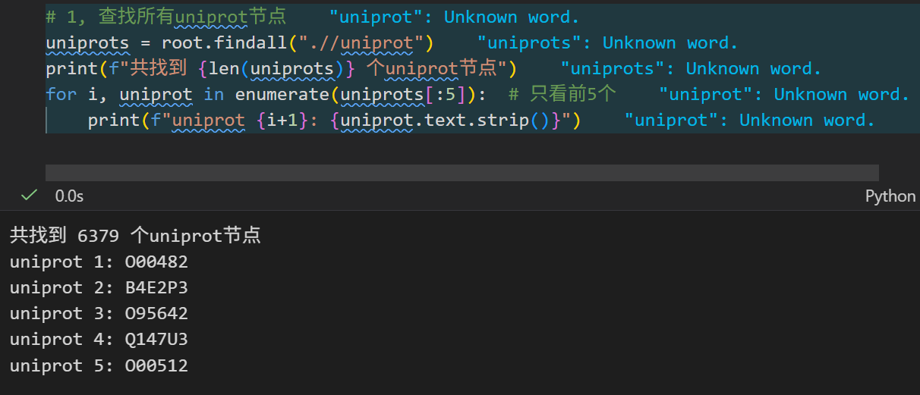920x395 pixels.
Task: Click the comment "只看前5个"
Action: click(573, 94)
